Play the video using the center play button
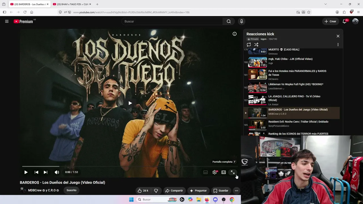Screen dimensions: 363x204 pyautogui.click(x=130, y=103)
